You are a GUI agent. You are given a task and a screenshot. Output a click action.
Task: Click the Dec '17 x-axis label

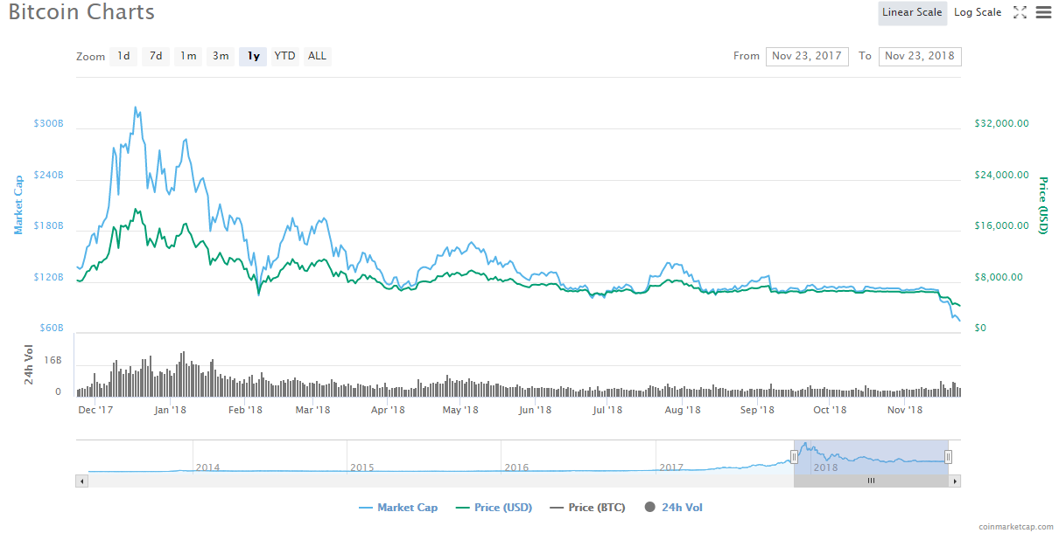[x=95, y=410]
